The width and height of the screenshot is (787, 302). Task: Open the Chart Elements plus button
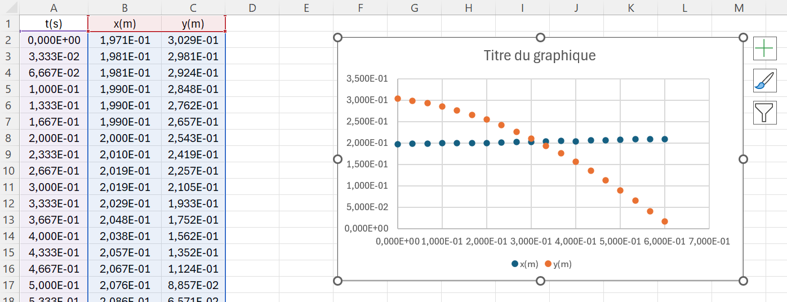[764, 48]
